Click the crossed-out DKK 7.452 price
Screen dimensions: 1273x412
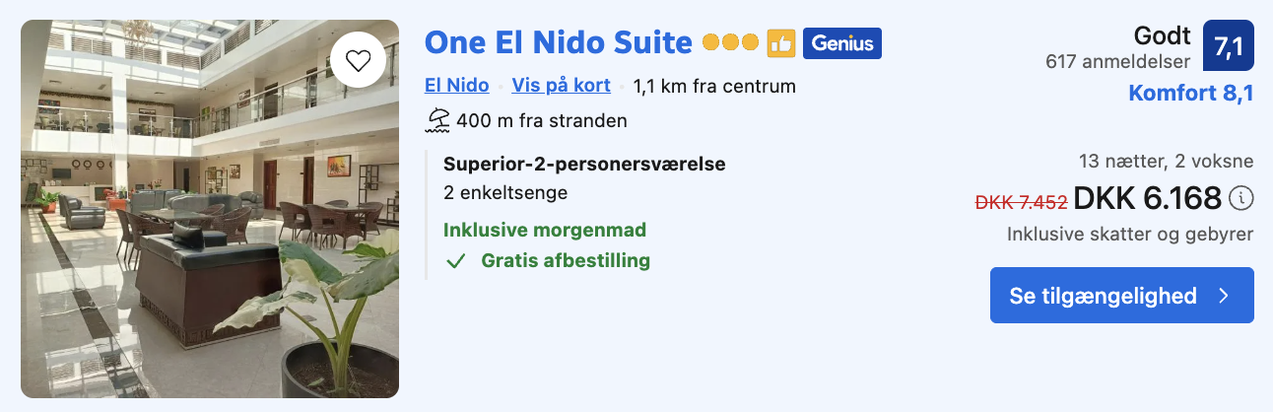coord(1021,202)
